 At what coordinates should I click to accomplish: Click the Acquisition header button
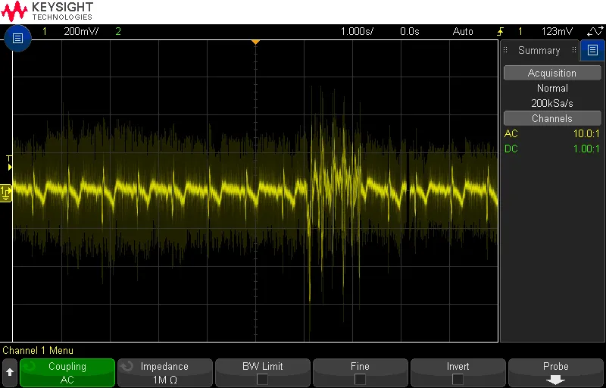click(x=552, y=73)
